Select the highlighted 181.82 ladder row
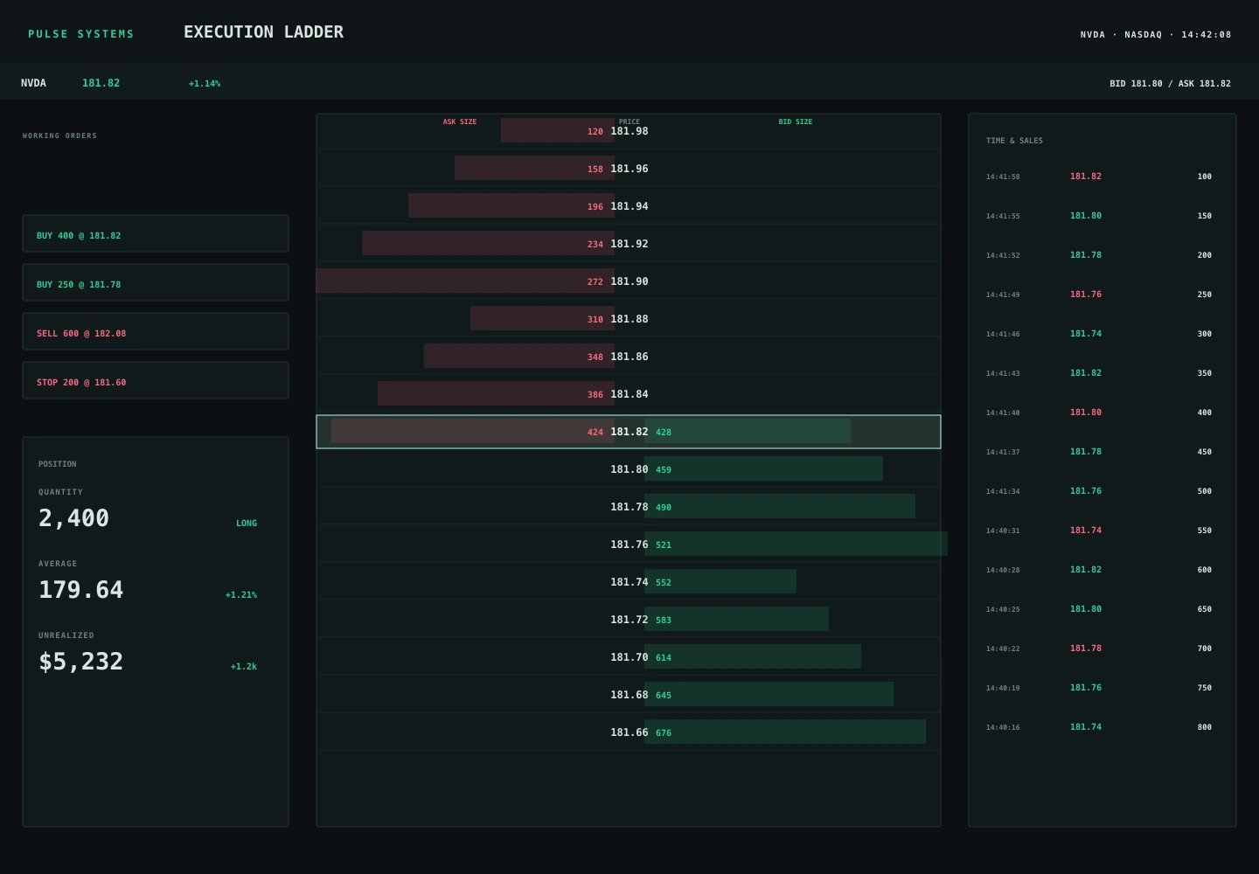This screenshot has height=874, width=1259. coord(629,432)
